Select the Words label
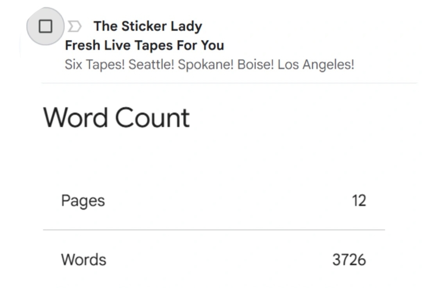This screenshot has height=288, width=422. (84, 259)
